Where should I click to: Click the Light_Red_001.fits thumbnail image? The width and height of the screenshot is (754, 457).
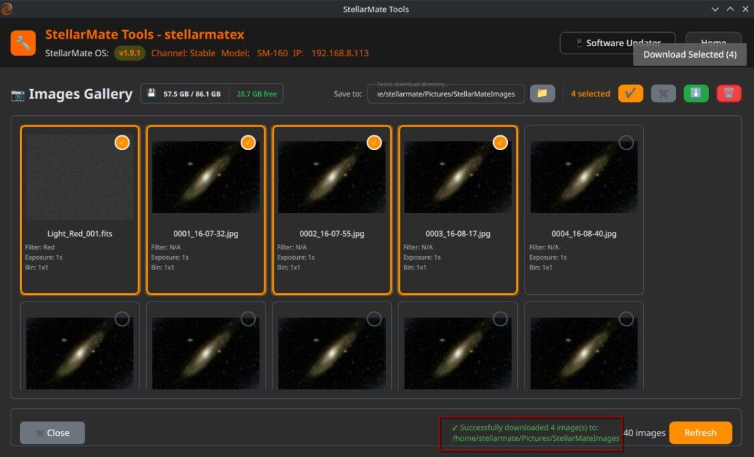point(80,177)
